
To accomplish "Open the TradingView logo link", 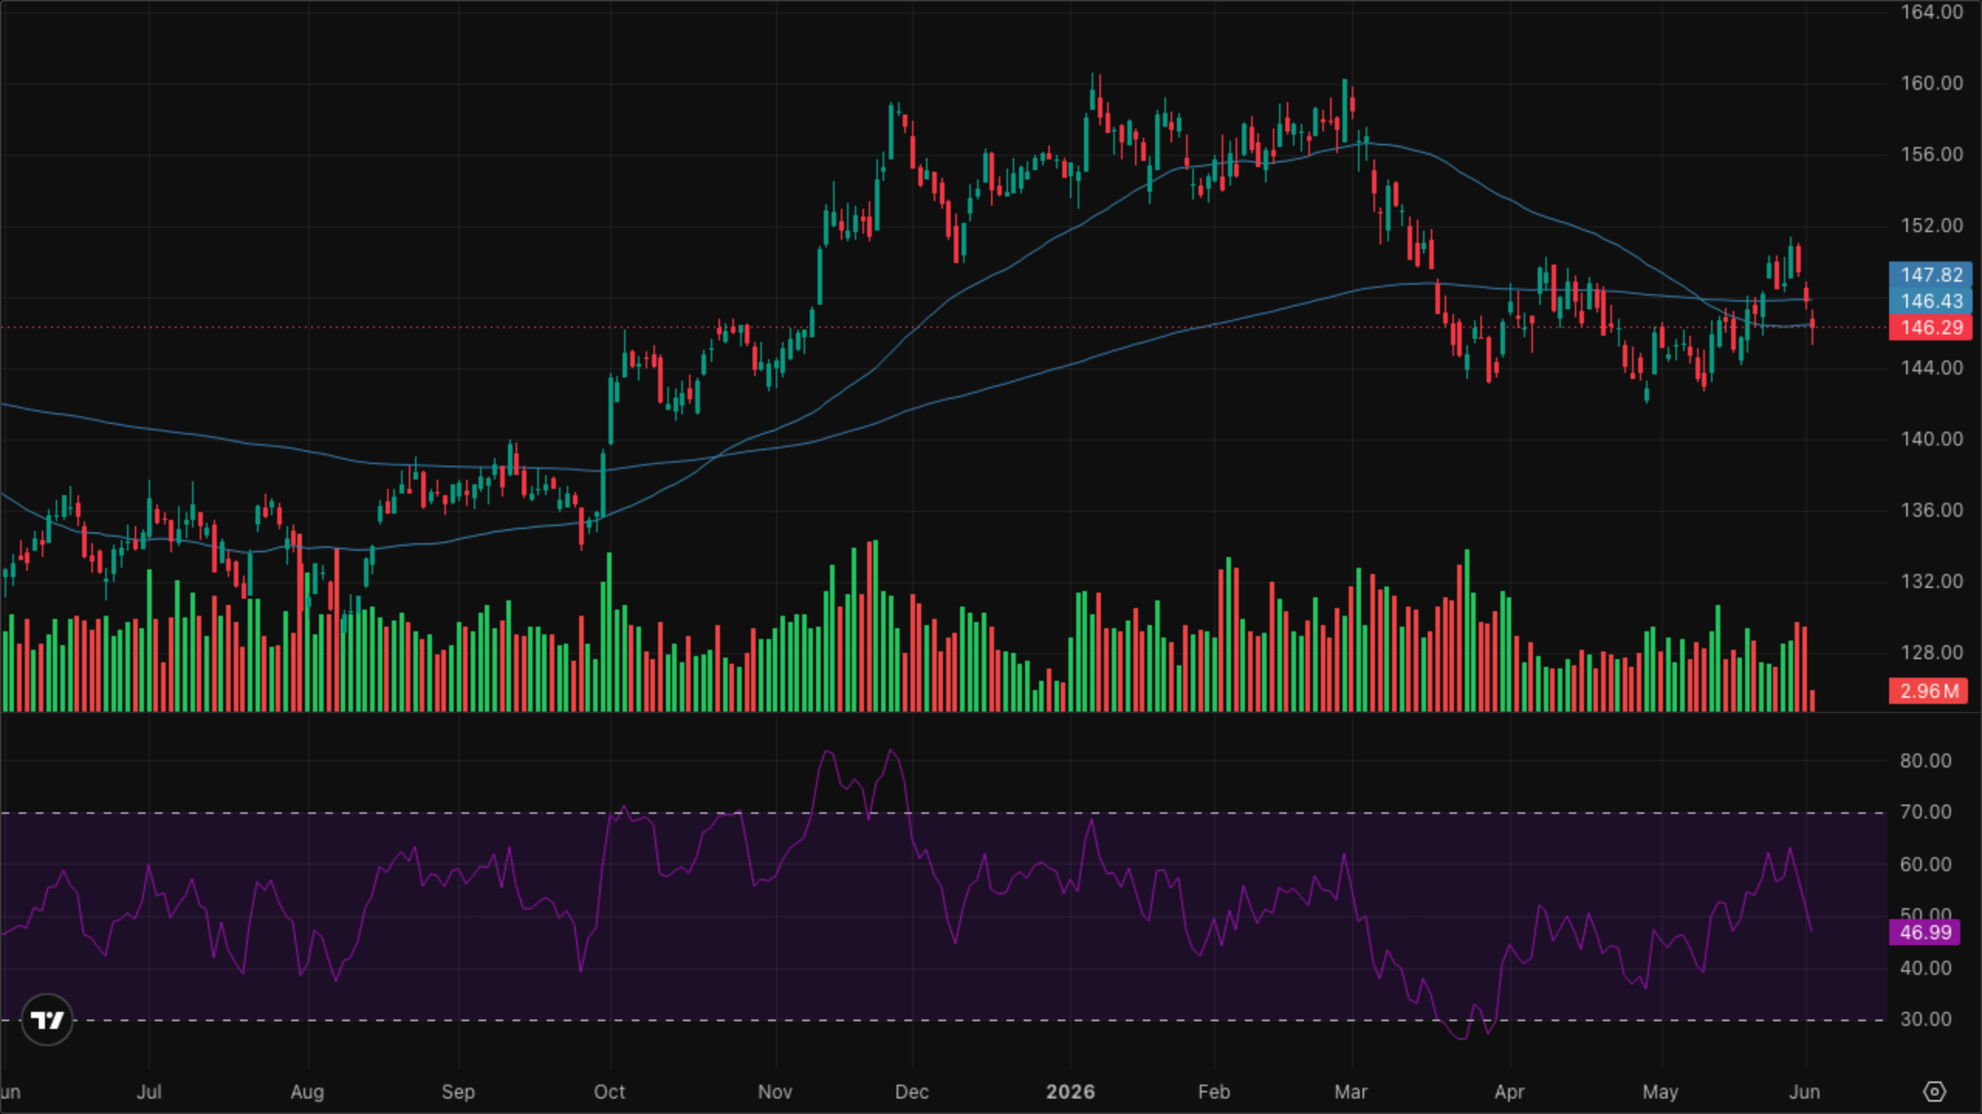I will point(46,1020).
